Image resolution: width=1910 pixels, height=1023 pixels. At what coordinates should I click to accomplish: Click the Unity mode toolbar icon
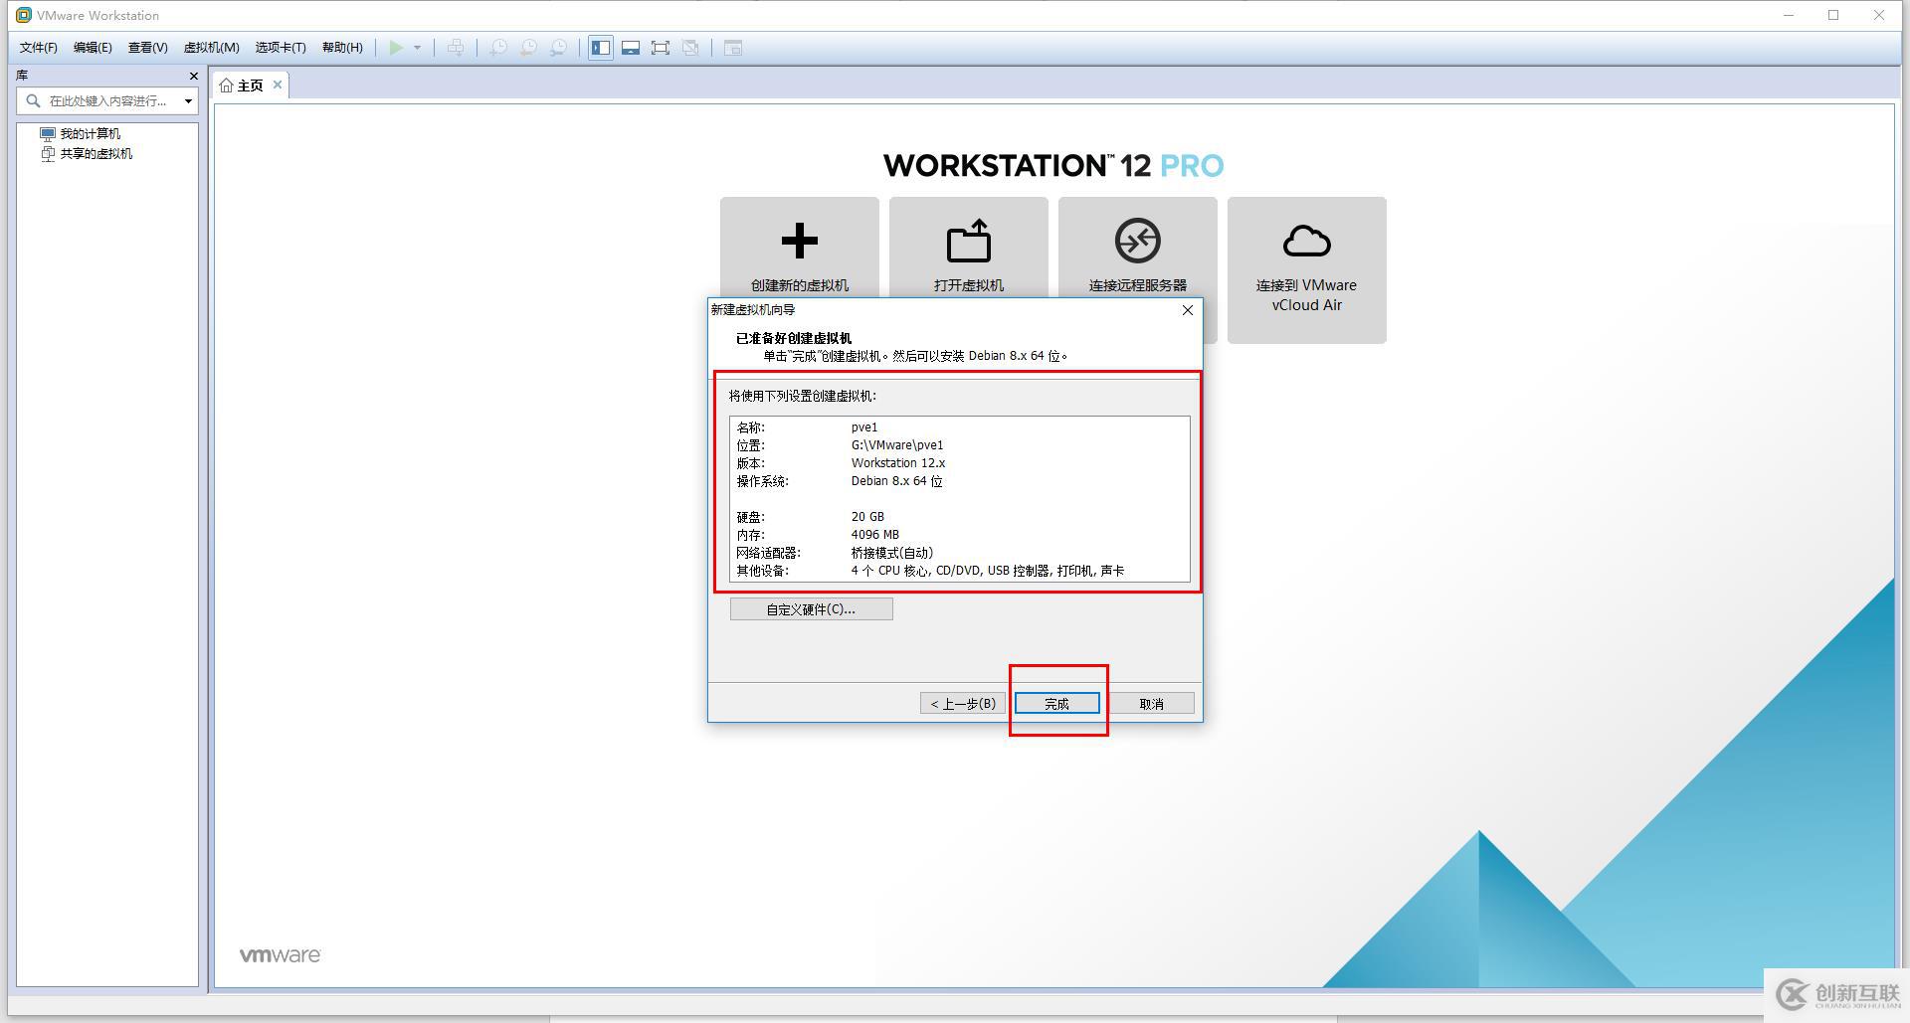[690, 47]
